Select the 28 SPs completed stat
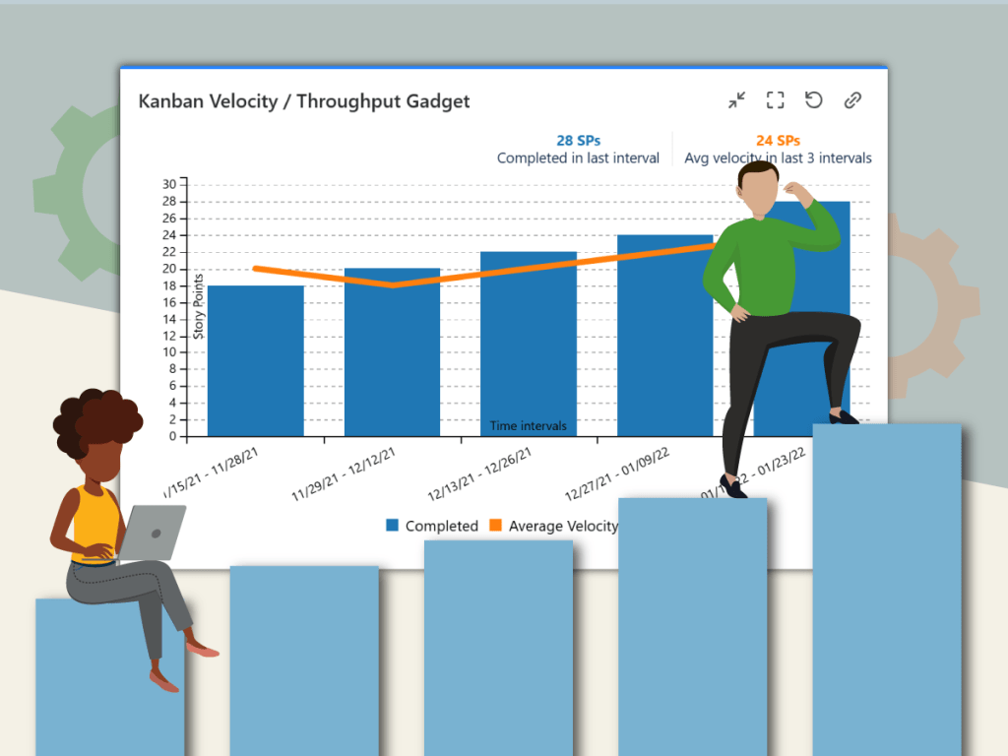The image size is (1008, 756). (x=579, y=140)
